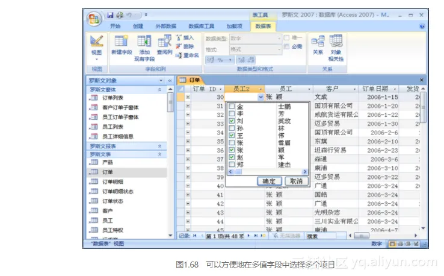This screenshot has width=444, height=276.
Task: Check the 孙 林 checkbox
Action: pyautogui.click(x=232, y=128)
